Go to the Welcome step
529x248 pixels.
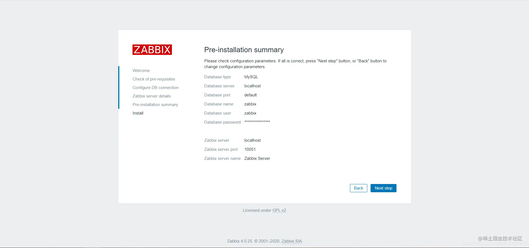(141, 71)
